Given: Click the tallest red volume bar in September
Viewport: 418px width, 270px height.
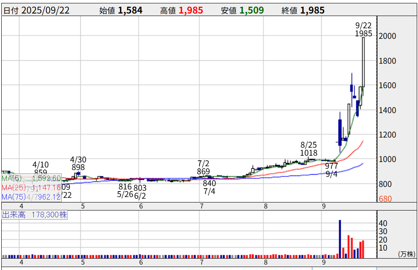Looking at the screenshot, I should [349, 247].
